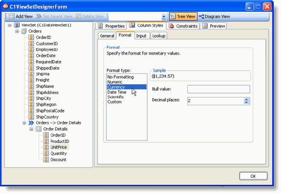
Task: Click the Orders table icon in tree
Action: pyautogui.click(x=24, y=31)
